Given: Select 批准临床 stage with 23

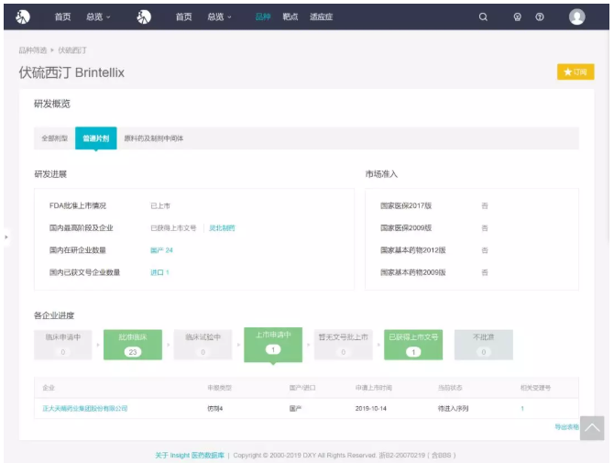Looking at the screenshot, I should click(x=133, y=345).
